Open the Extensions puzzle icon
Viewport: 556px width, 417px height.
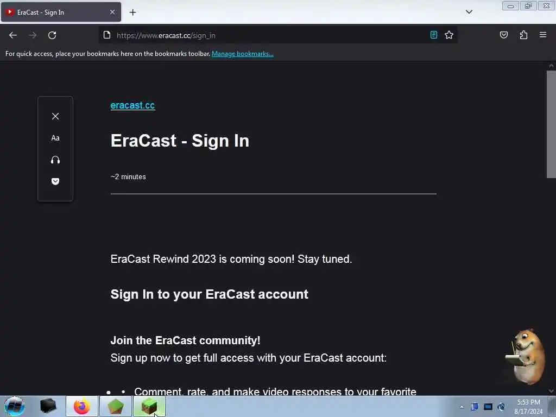pos(523,35)
